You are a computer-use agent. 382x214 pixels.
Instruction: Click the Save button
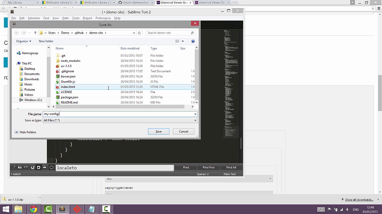[x=158, y=131]
